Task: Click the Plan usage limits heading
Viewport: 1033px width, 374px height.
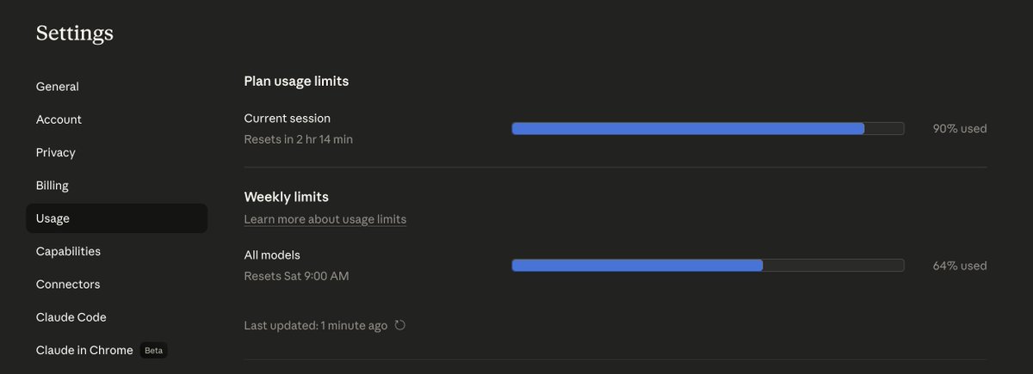Action: [x=296, y=81]
